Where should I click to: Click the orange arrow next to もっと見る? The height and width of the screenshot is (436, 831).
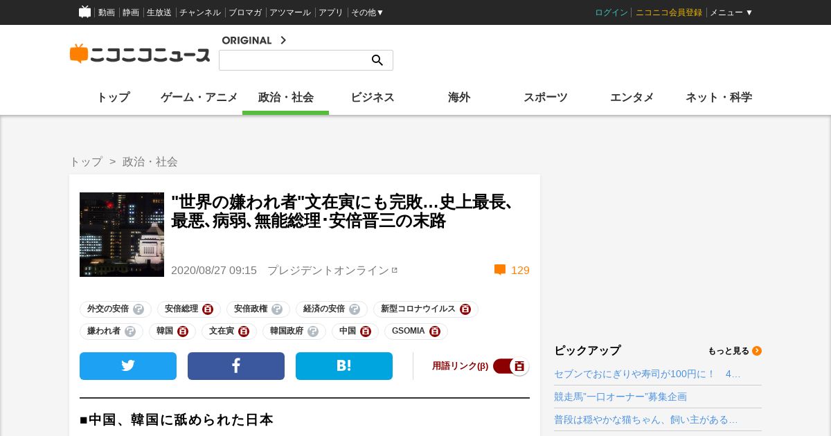tap(757, 351)
